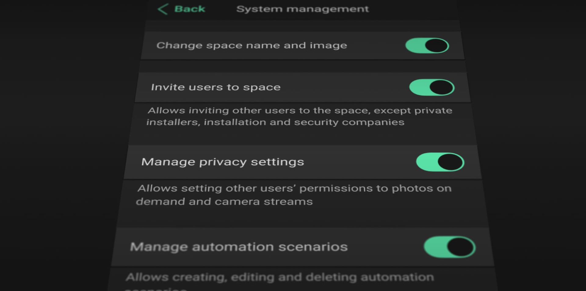
Task: Toggle Manage automation scenarios switch
Action: click(449, 247)
